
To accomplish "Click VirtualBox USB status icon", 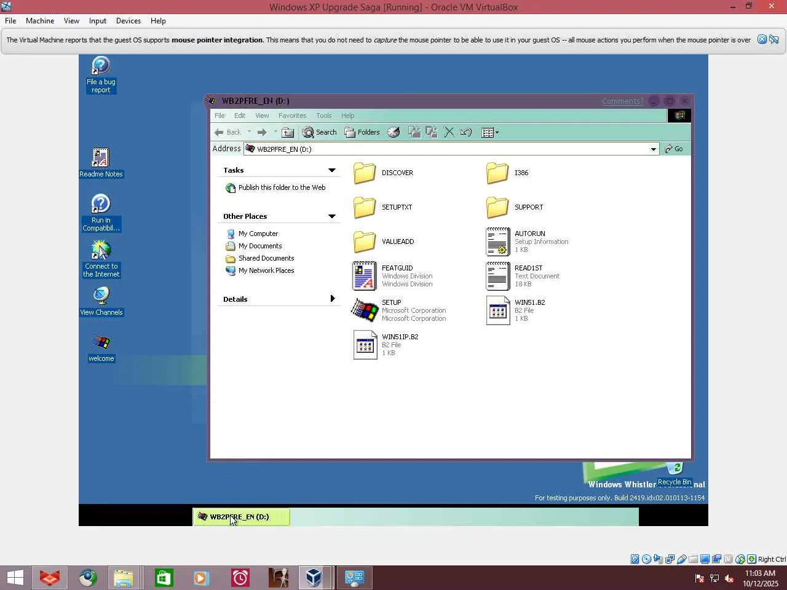I will pyautogui.click(x=682, y=559).
